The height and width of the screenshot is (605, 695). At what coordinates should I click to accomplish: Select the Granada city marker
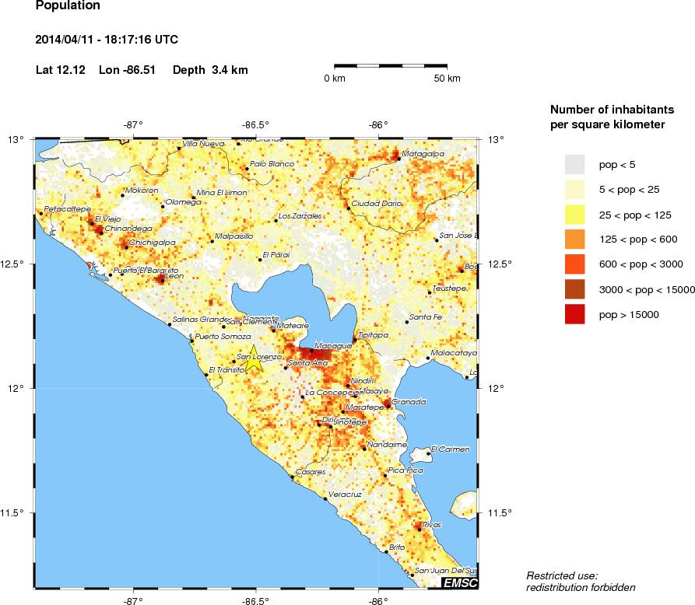(389, 407)
